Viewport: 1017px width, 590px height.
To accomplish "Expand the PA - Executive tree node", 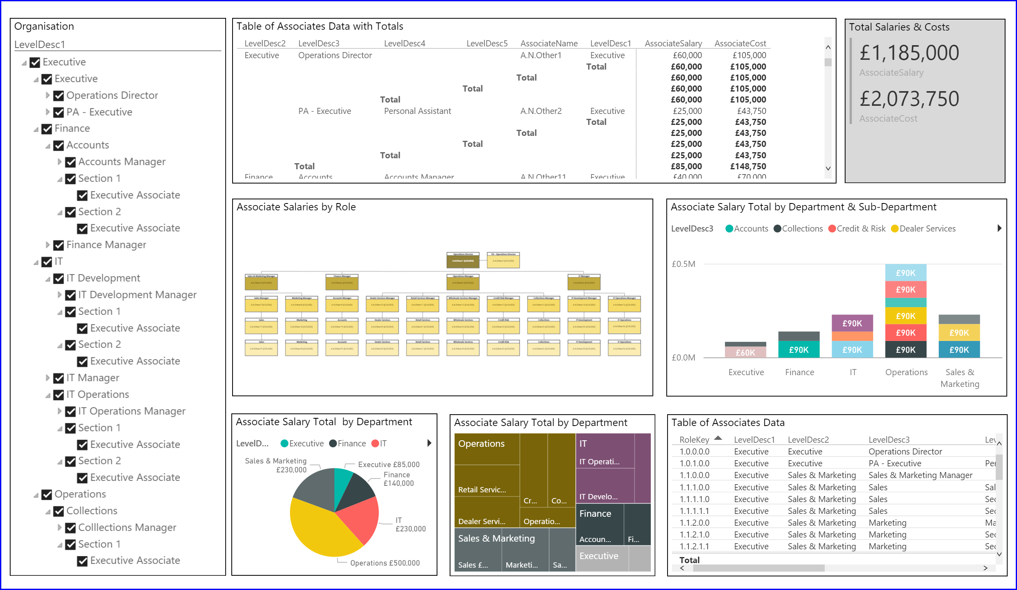I will tap(48, 112).
